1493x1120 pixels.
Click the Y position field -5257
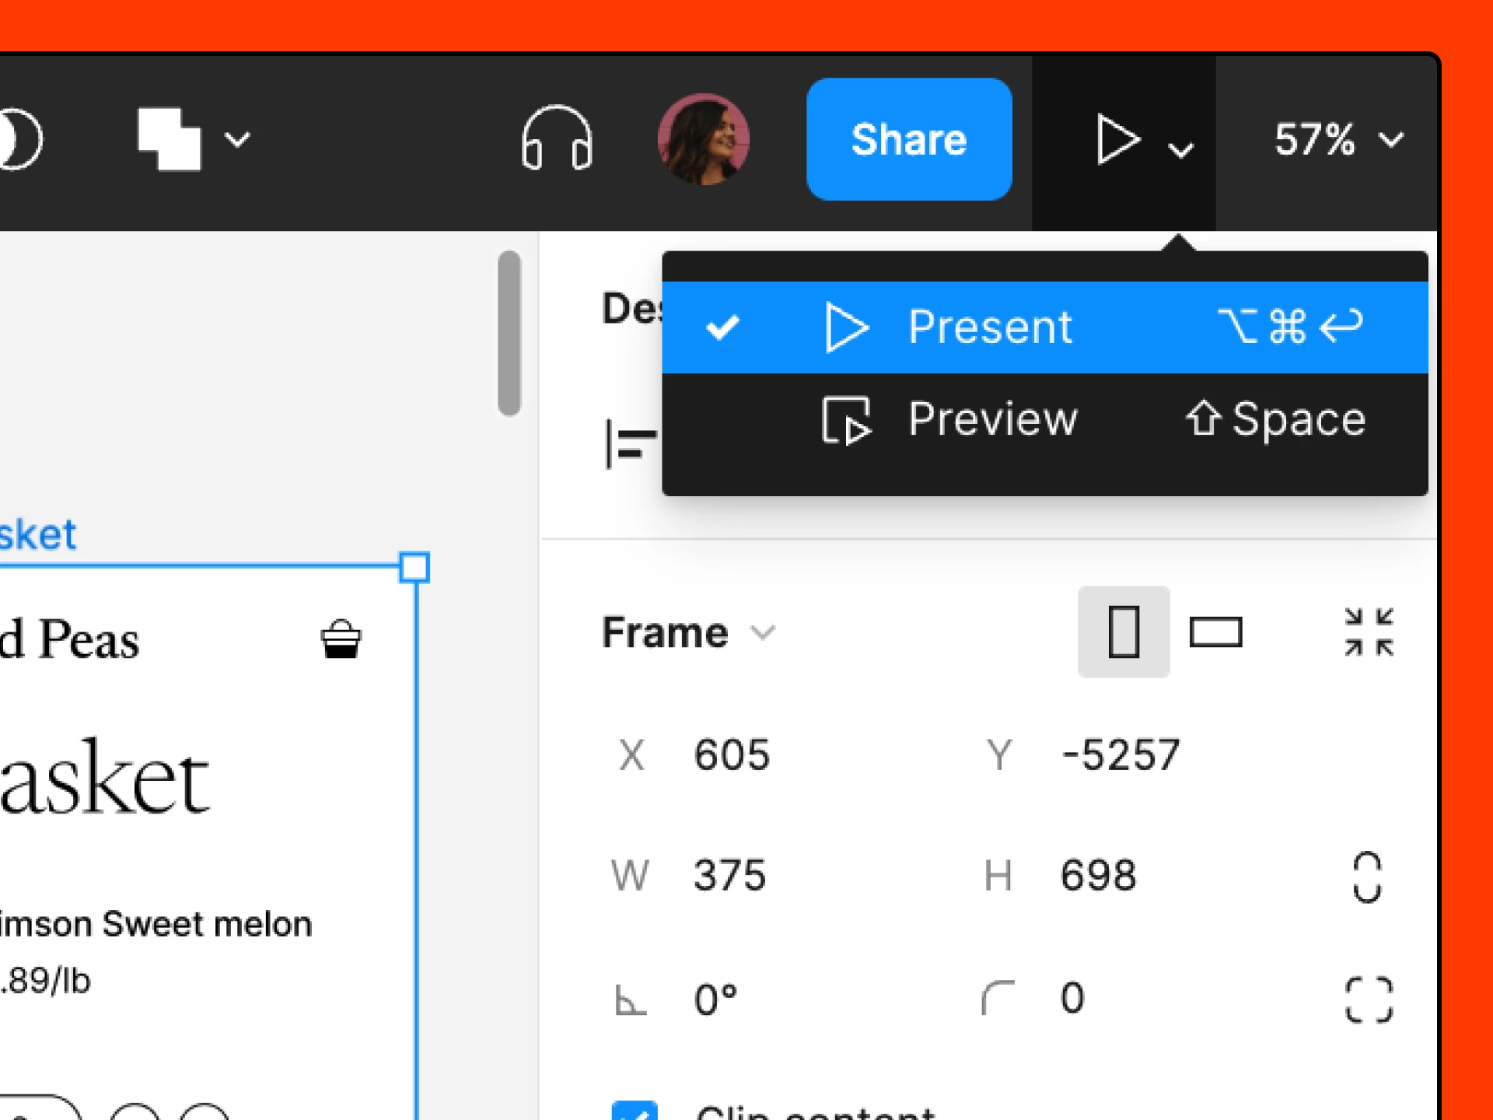click(1120, 755)
